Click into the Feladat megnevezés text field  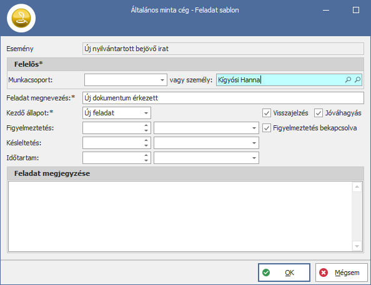tap(223, 98)
